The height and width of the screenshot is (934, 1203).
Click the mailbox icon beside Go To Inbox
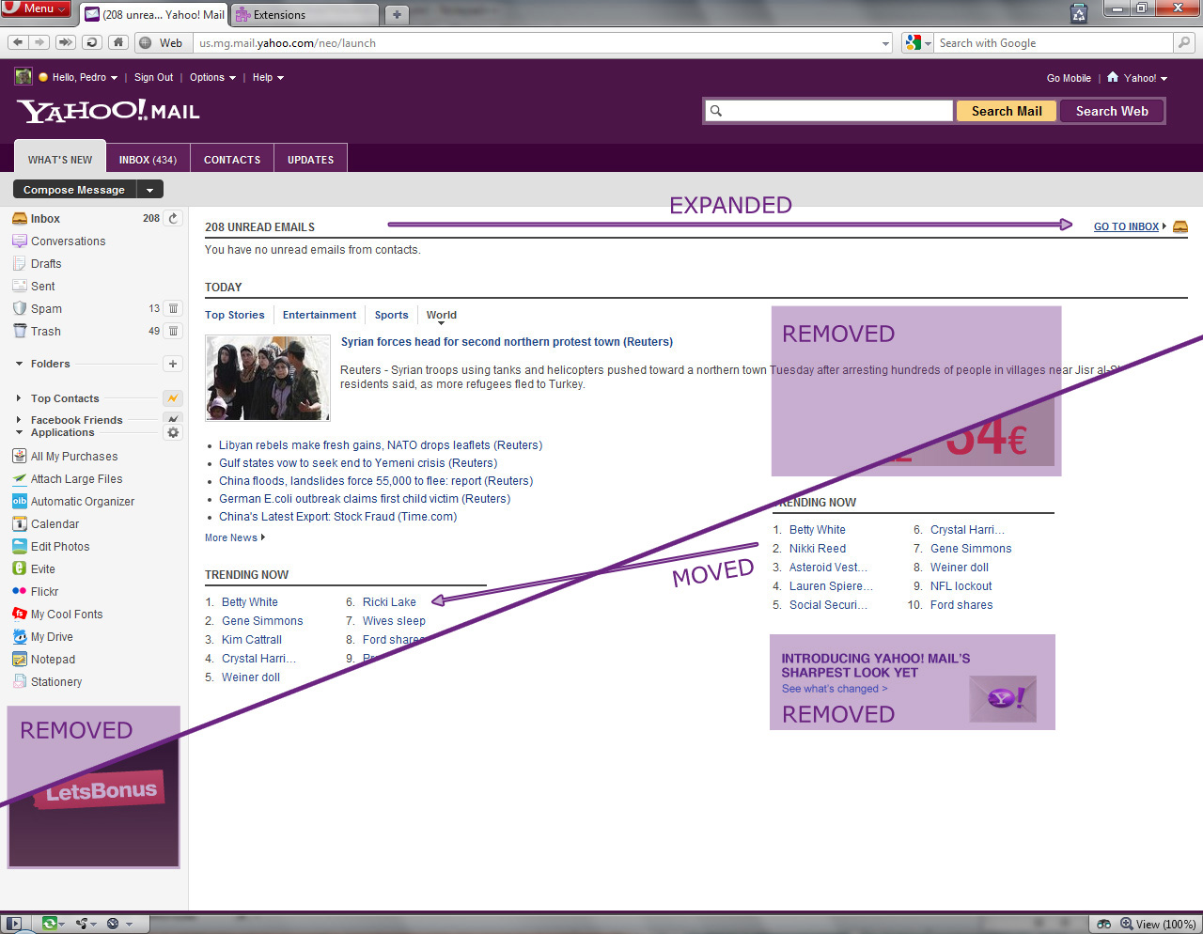click(x=1180, y=226)
